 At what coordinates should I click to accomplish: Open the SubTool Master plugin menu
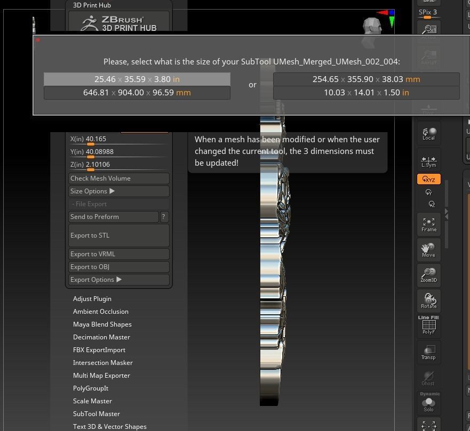tap(97, 414)
